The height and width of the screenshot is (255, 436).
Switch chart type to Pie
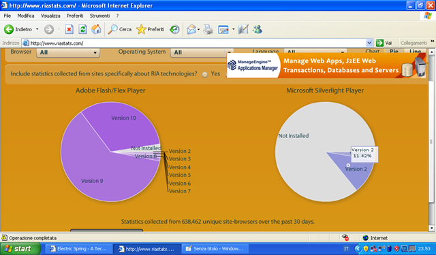point(394,51)
